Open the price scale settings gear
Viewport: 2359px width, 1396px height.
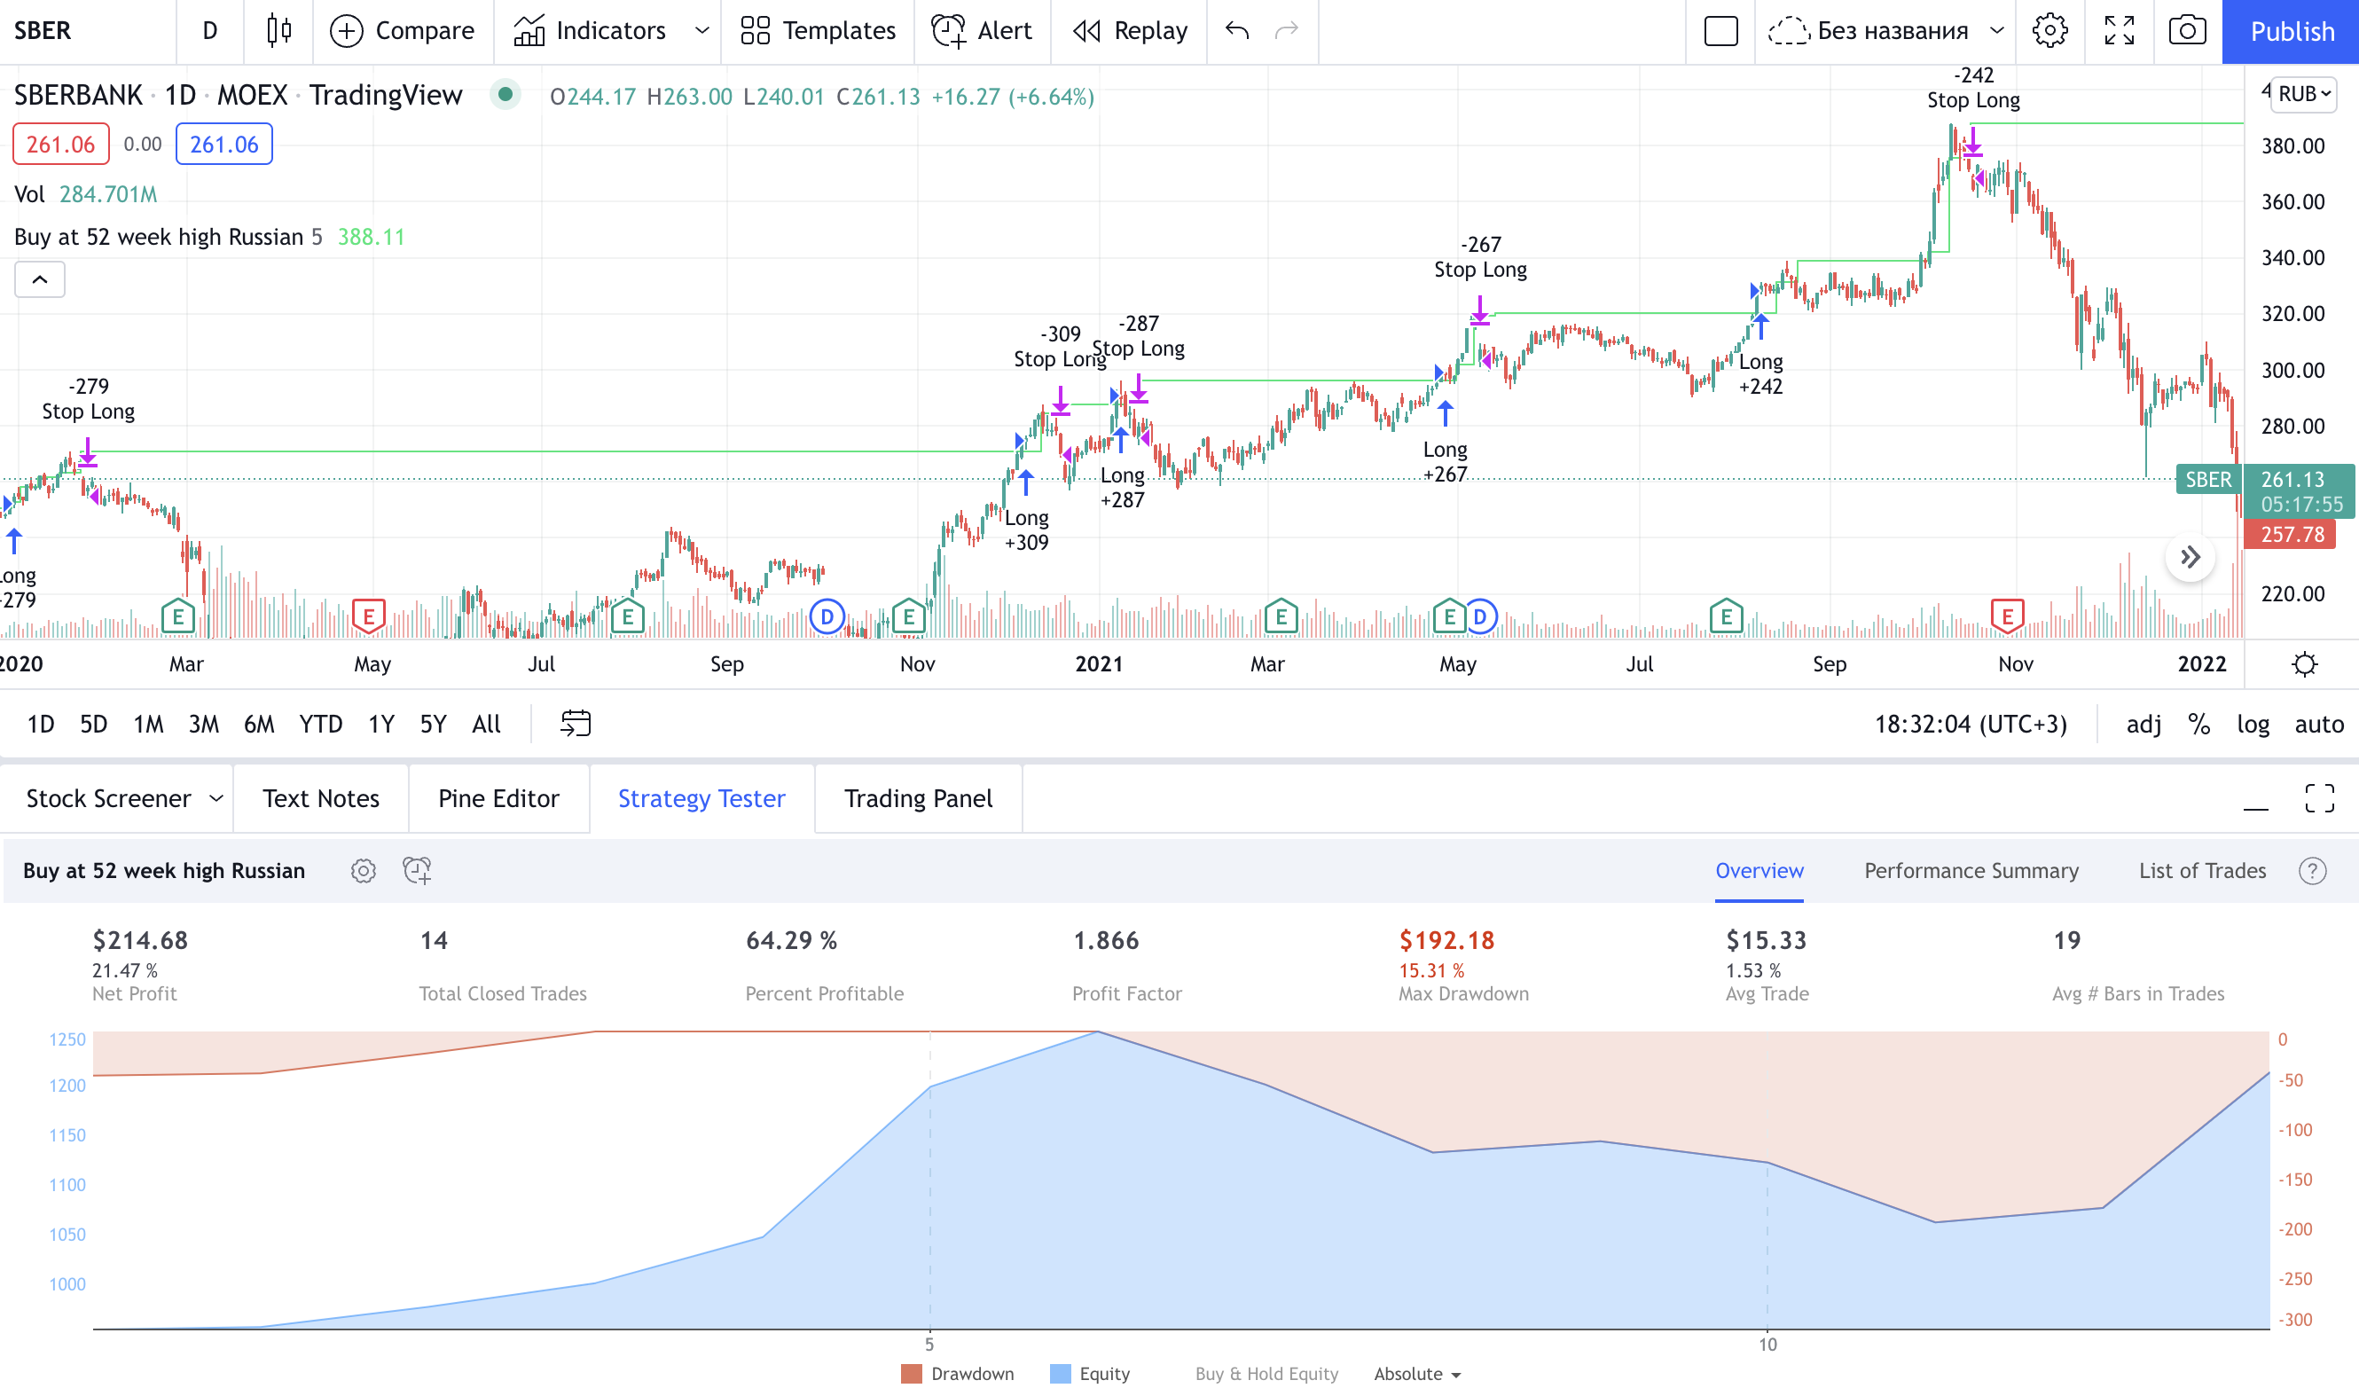2303,665
